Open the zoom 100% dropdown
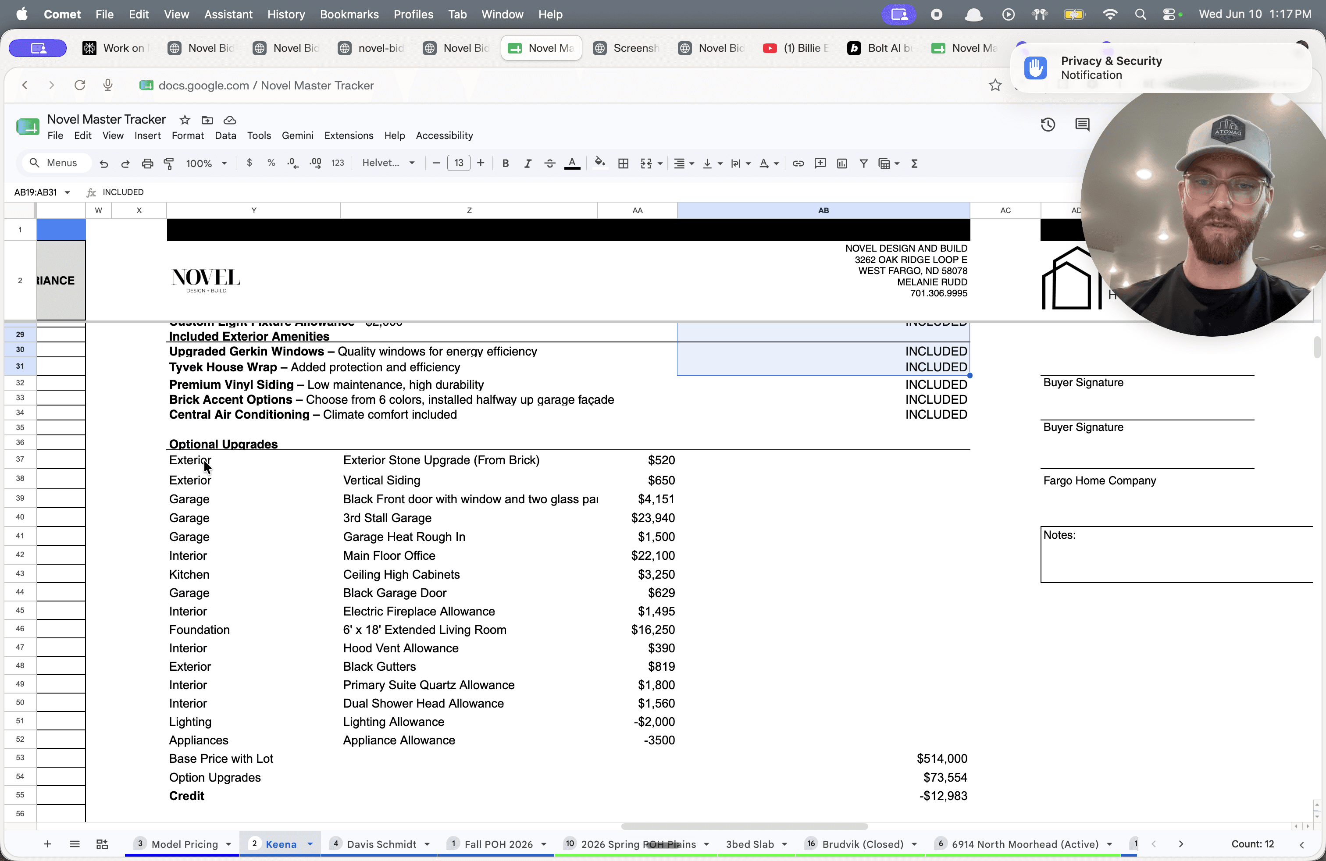1326x861 pixels. [207, 163]
